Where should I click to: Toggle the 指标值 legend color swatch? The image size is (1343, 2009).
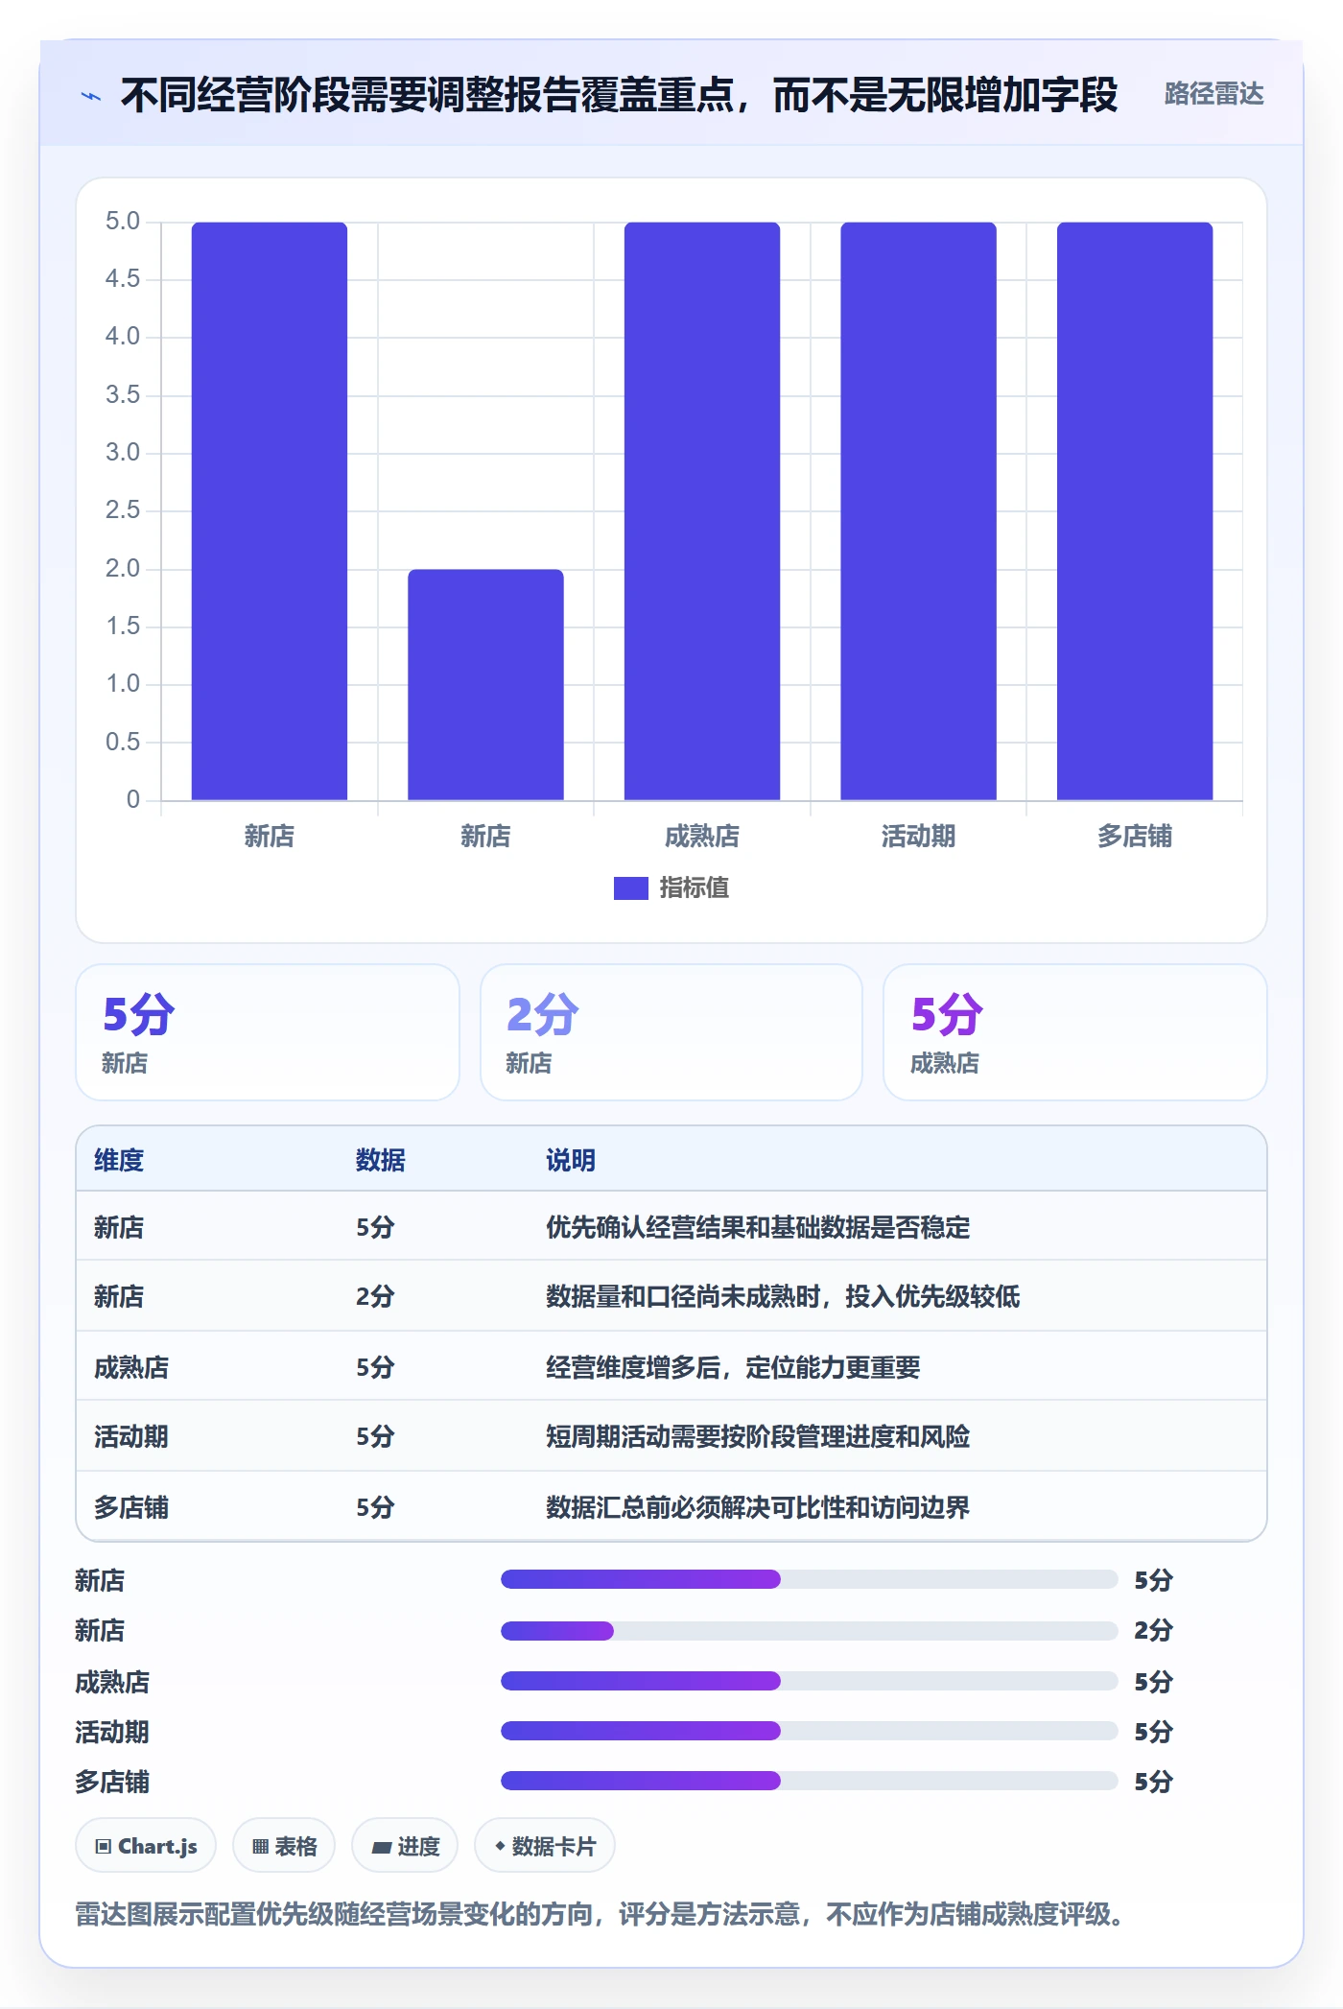(630, 888)
